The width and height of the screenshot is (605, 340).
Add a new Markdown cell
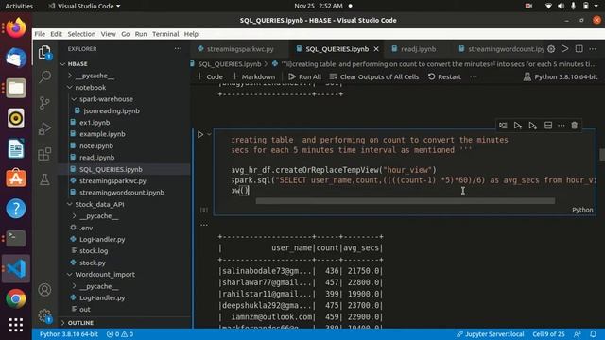coord(253,76)
